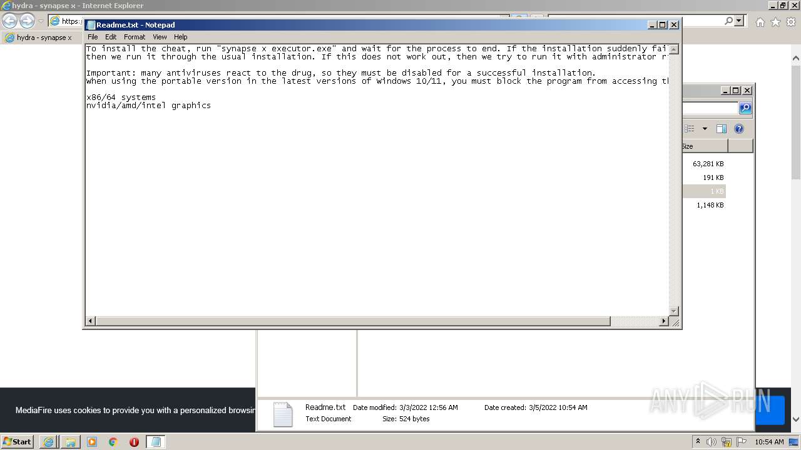Click Notepad's vertical scrollbar up arrow
The height and width of the screenshot is (450, 801).
[x=674, y=49]
